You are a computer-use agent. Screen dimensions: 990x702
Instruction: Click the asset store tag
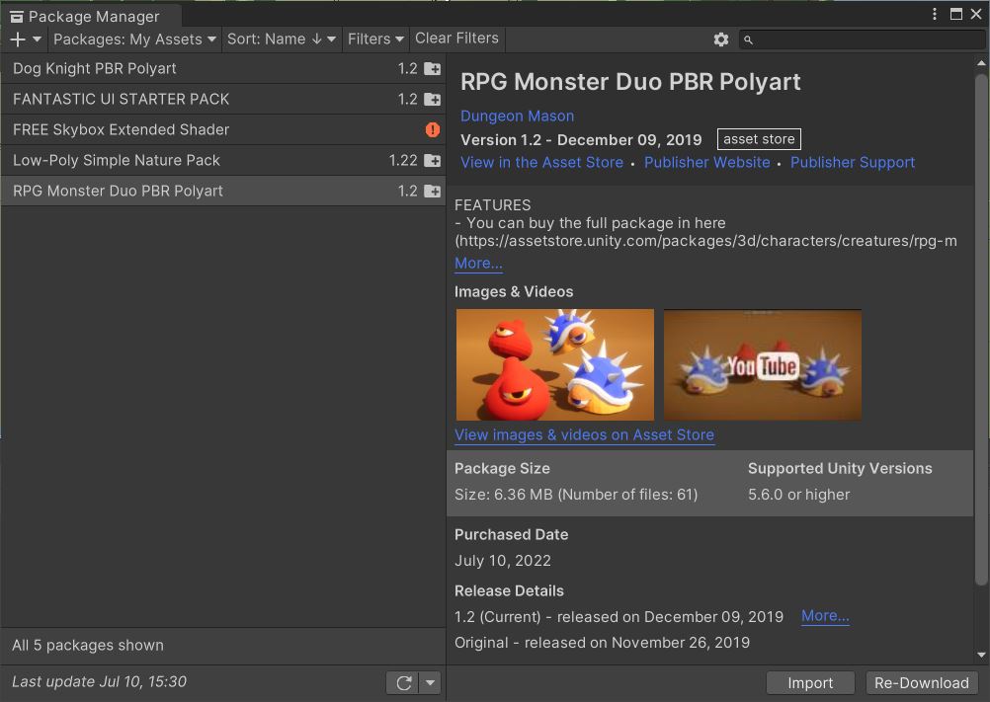[759, 139]
